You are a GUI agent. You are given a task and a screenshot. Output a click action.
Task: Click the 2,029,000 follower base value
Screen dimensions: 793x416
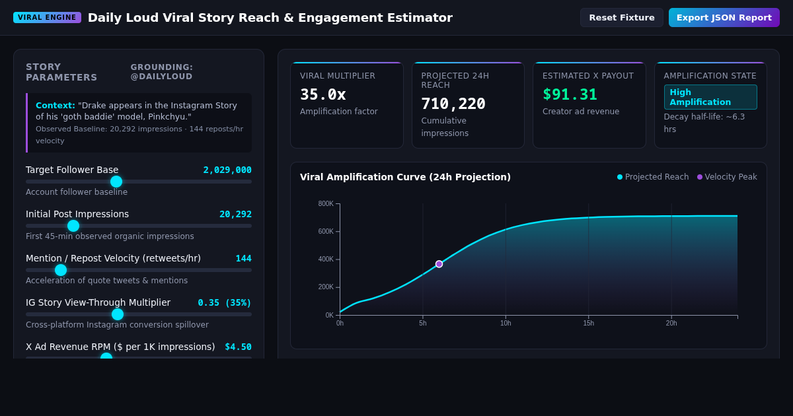tap(227, 170)
